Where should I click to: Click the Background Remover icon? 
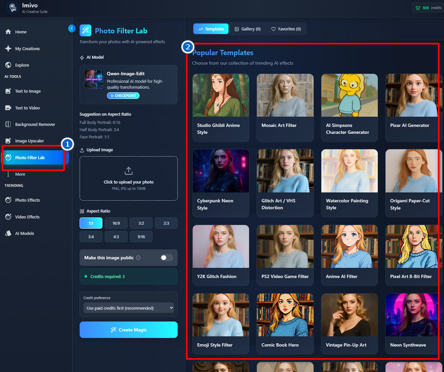click(8, 124)
